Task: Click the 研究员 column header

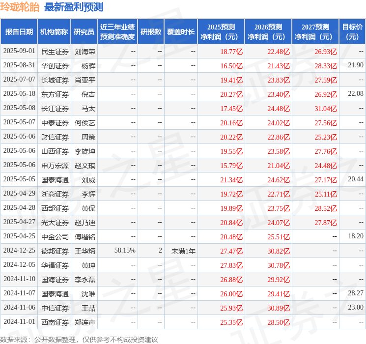Action: coord(84,32)
